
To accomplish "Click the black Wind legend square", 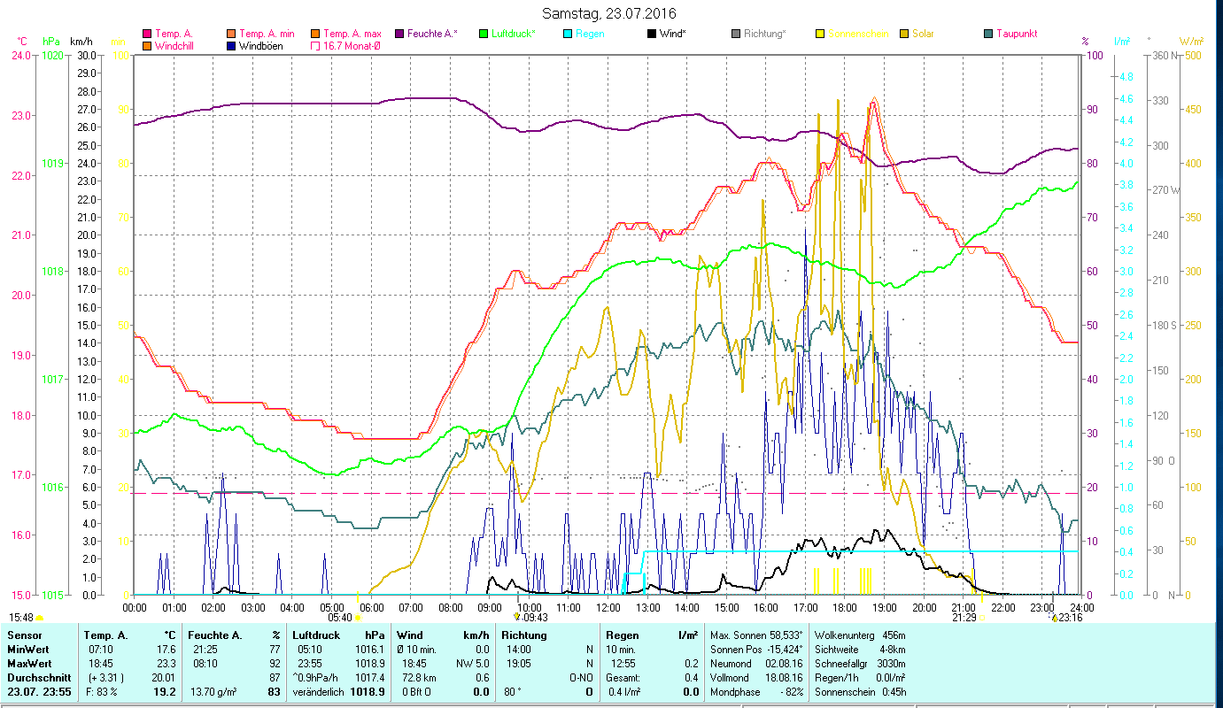I will tap(652, 34).
